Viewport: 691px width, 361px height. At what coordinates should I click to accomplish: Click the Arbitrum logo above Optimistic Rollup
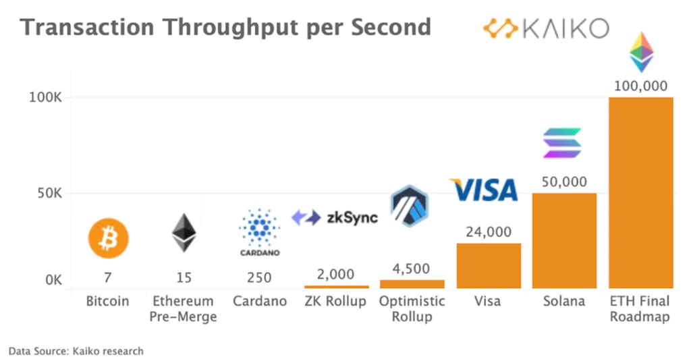(410, 206)
